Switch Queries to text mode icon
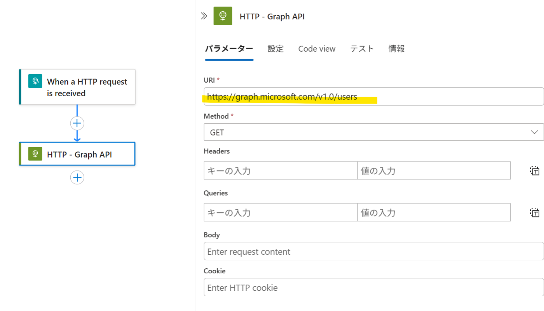This screenshot has width=544, height=311. 535,212
